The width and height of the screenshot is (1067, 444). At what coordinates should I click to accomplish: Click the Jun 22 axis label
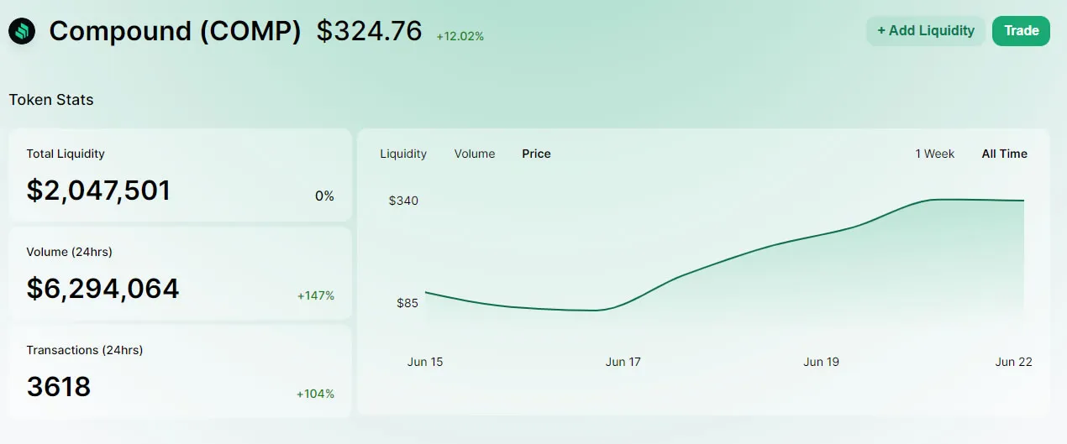click(1014, 362)
